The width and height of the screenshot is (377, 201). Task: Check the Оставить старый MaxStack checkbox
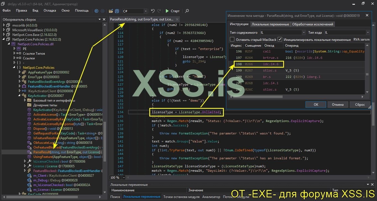tap(232, 39)
